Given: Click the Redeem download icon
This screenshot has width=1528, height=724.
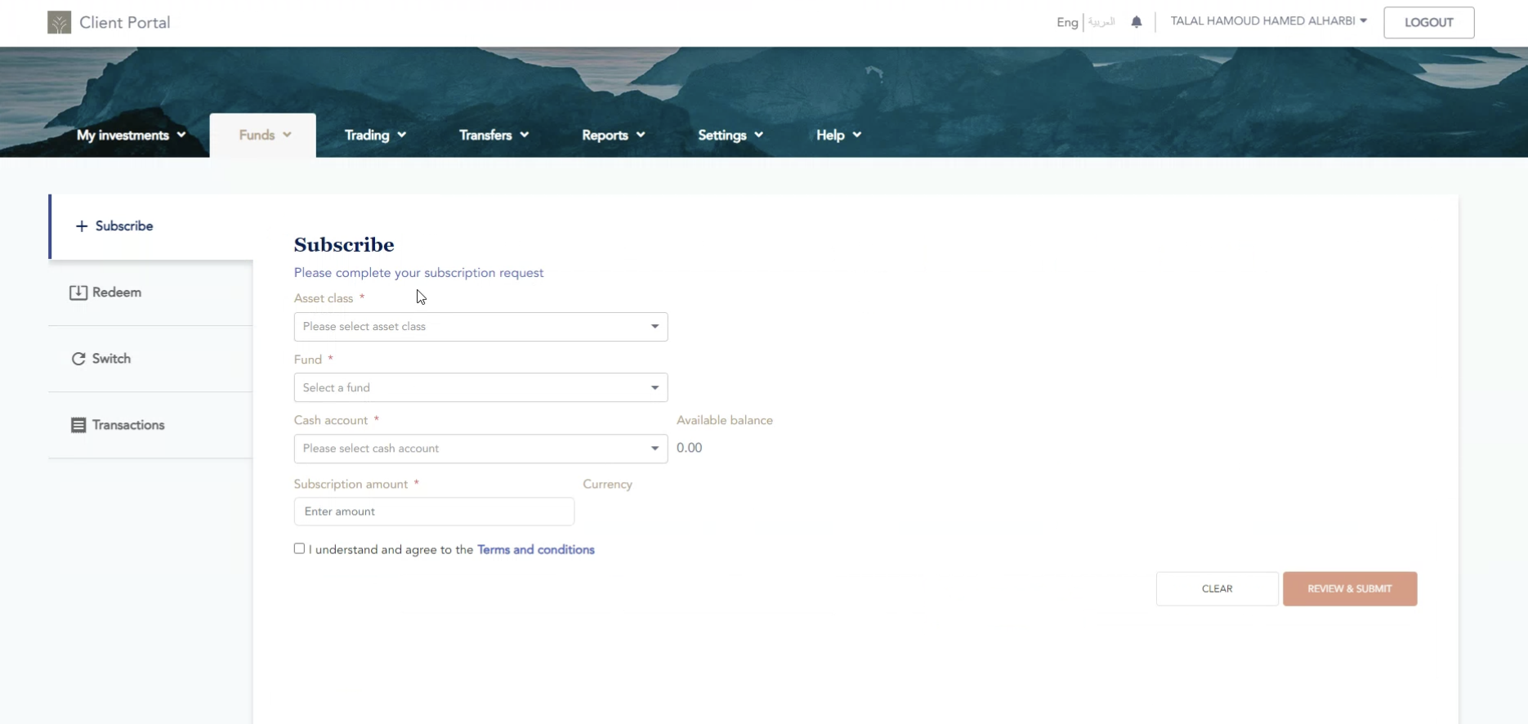Looking at the screenshot, I should (78, 293).
